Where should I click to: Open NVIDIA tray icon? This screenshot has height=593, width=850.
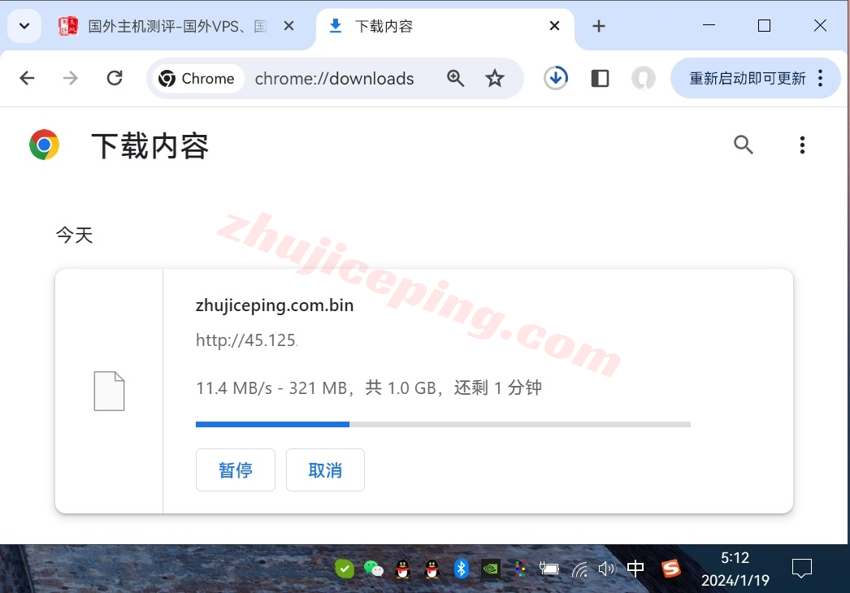(491, 569)
